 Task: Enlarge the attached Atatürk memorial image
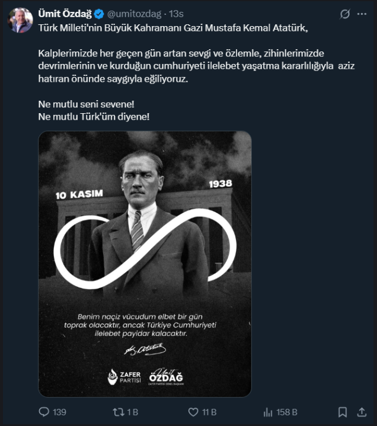pos(145,264)
